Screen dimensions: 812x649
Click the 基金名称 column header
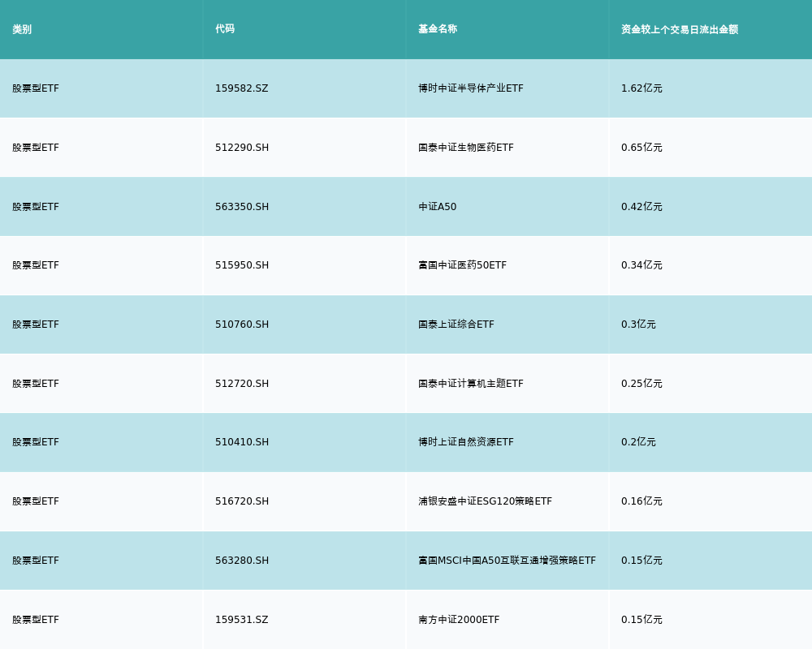tap(438, 29)
